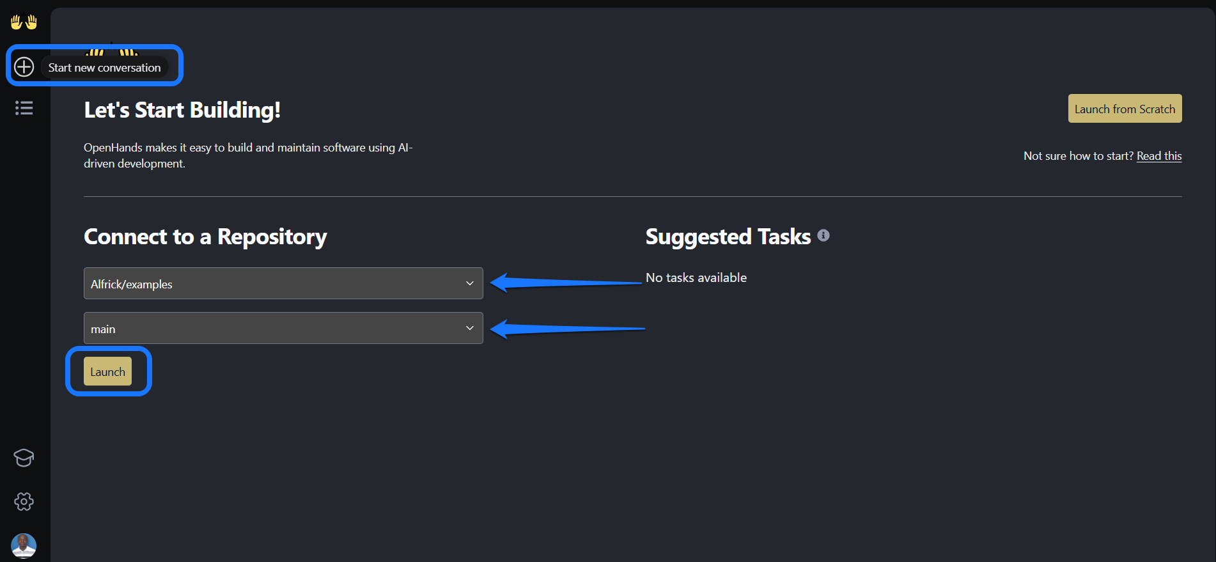Image resolution: width=1216 pixels, height=562 pixels.
Task: Open the conversations list icon
Action: (24, 108)
